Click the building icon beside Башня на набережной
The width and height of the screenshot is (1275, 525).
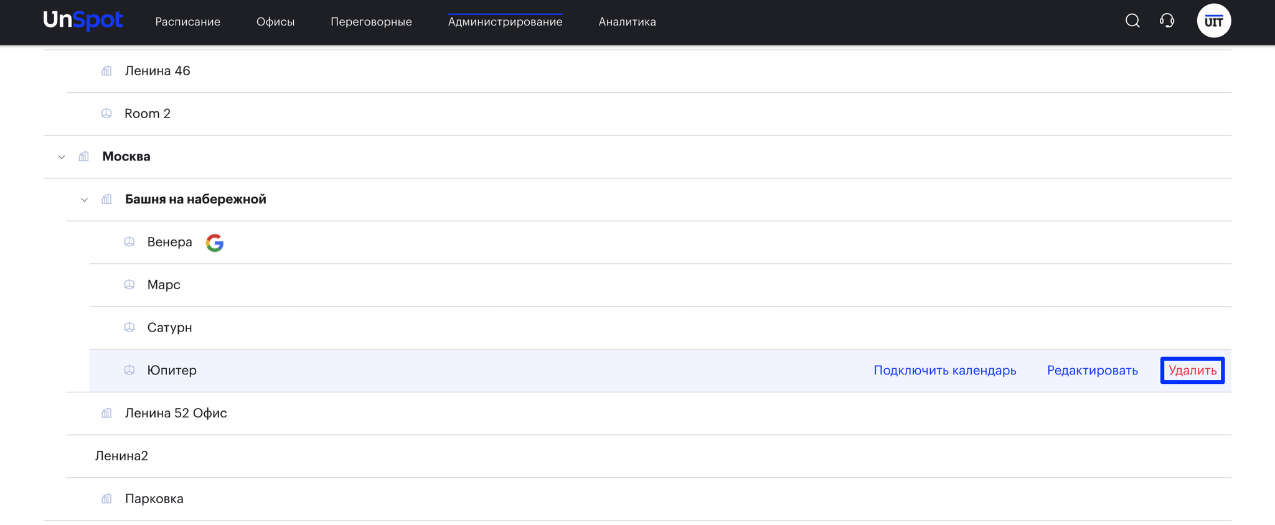[x=106, y=200]
